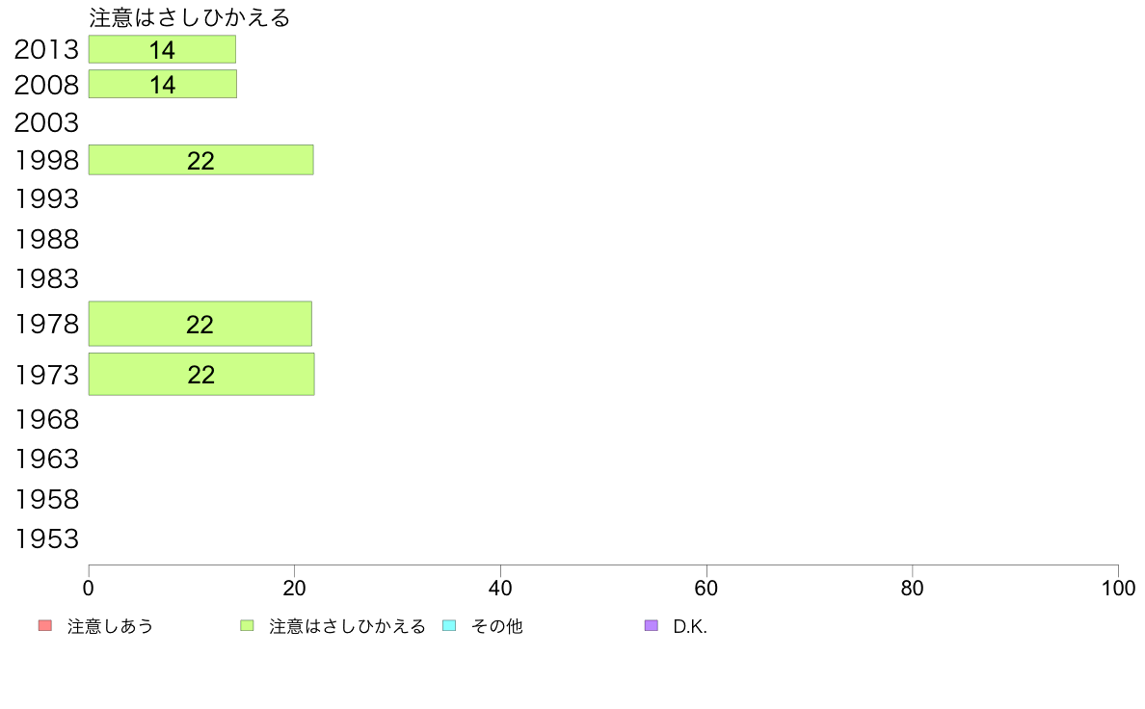
Task: Select the 1998 bar showing 22
Action: click(x=200, y=160)
